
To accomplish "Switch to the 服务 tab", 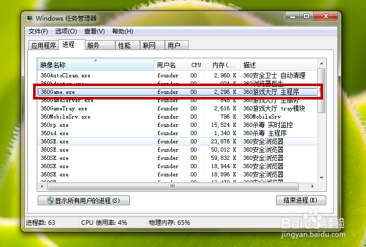I will (100, 45).
